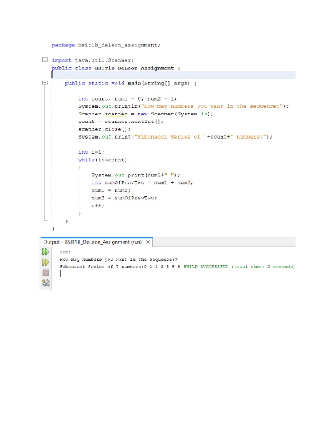
Task: Close the Output run tab
Action: (x=148, y=242)
